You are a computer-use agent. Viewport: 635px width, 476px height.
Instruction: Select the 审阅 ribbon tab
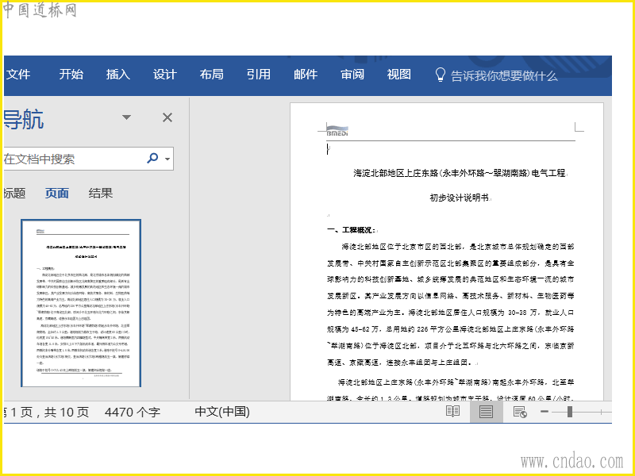tap(352, 75)
